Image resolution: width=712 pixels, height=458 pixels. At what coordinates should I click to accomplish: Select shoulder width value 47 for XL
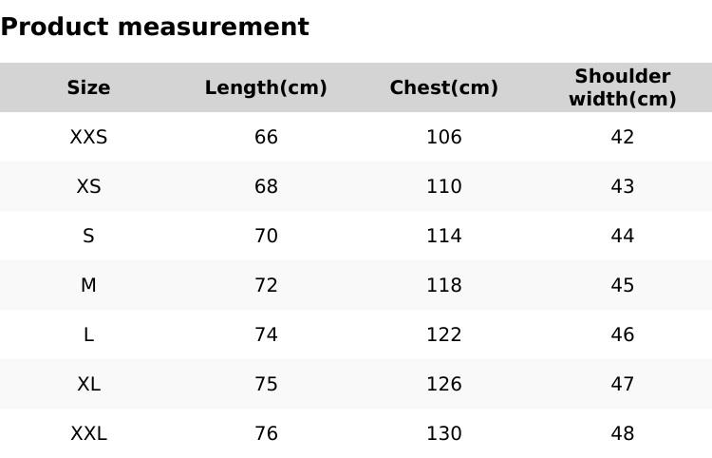coord(622,384)
